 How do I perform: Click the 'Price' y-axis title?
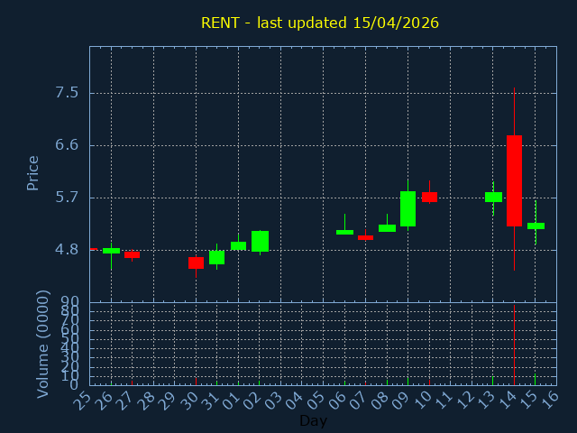pyautogui.click(x=33, y=172)
